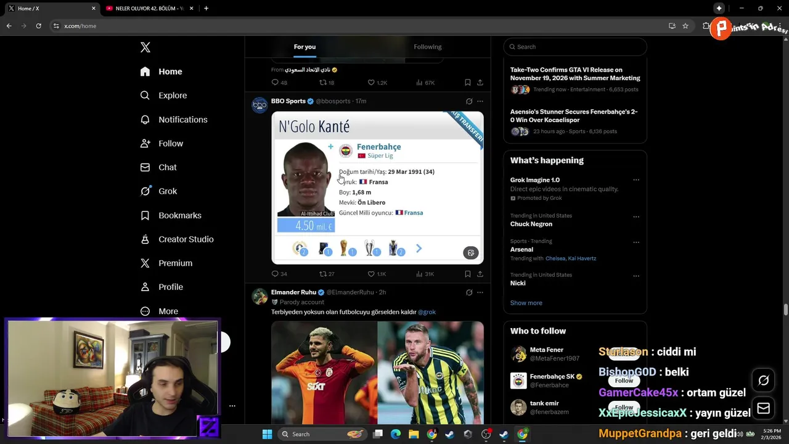Screen dimensions: 789x444
Task: Open the Elmander Ruhu profile name
Action: click(293, 292)
